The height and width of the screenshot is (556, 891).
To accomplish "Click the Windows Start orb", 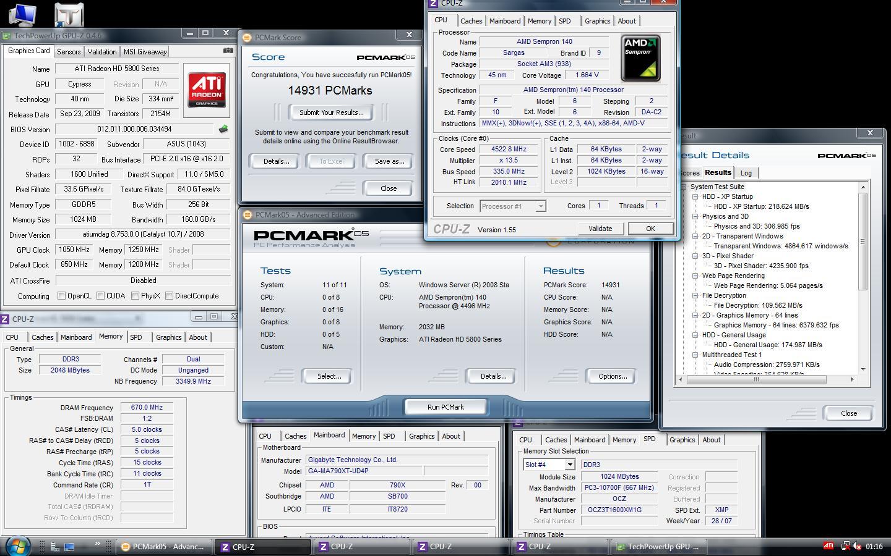I will [x=17, y=546].
